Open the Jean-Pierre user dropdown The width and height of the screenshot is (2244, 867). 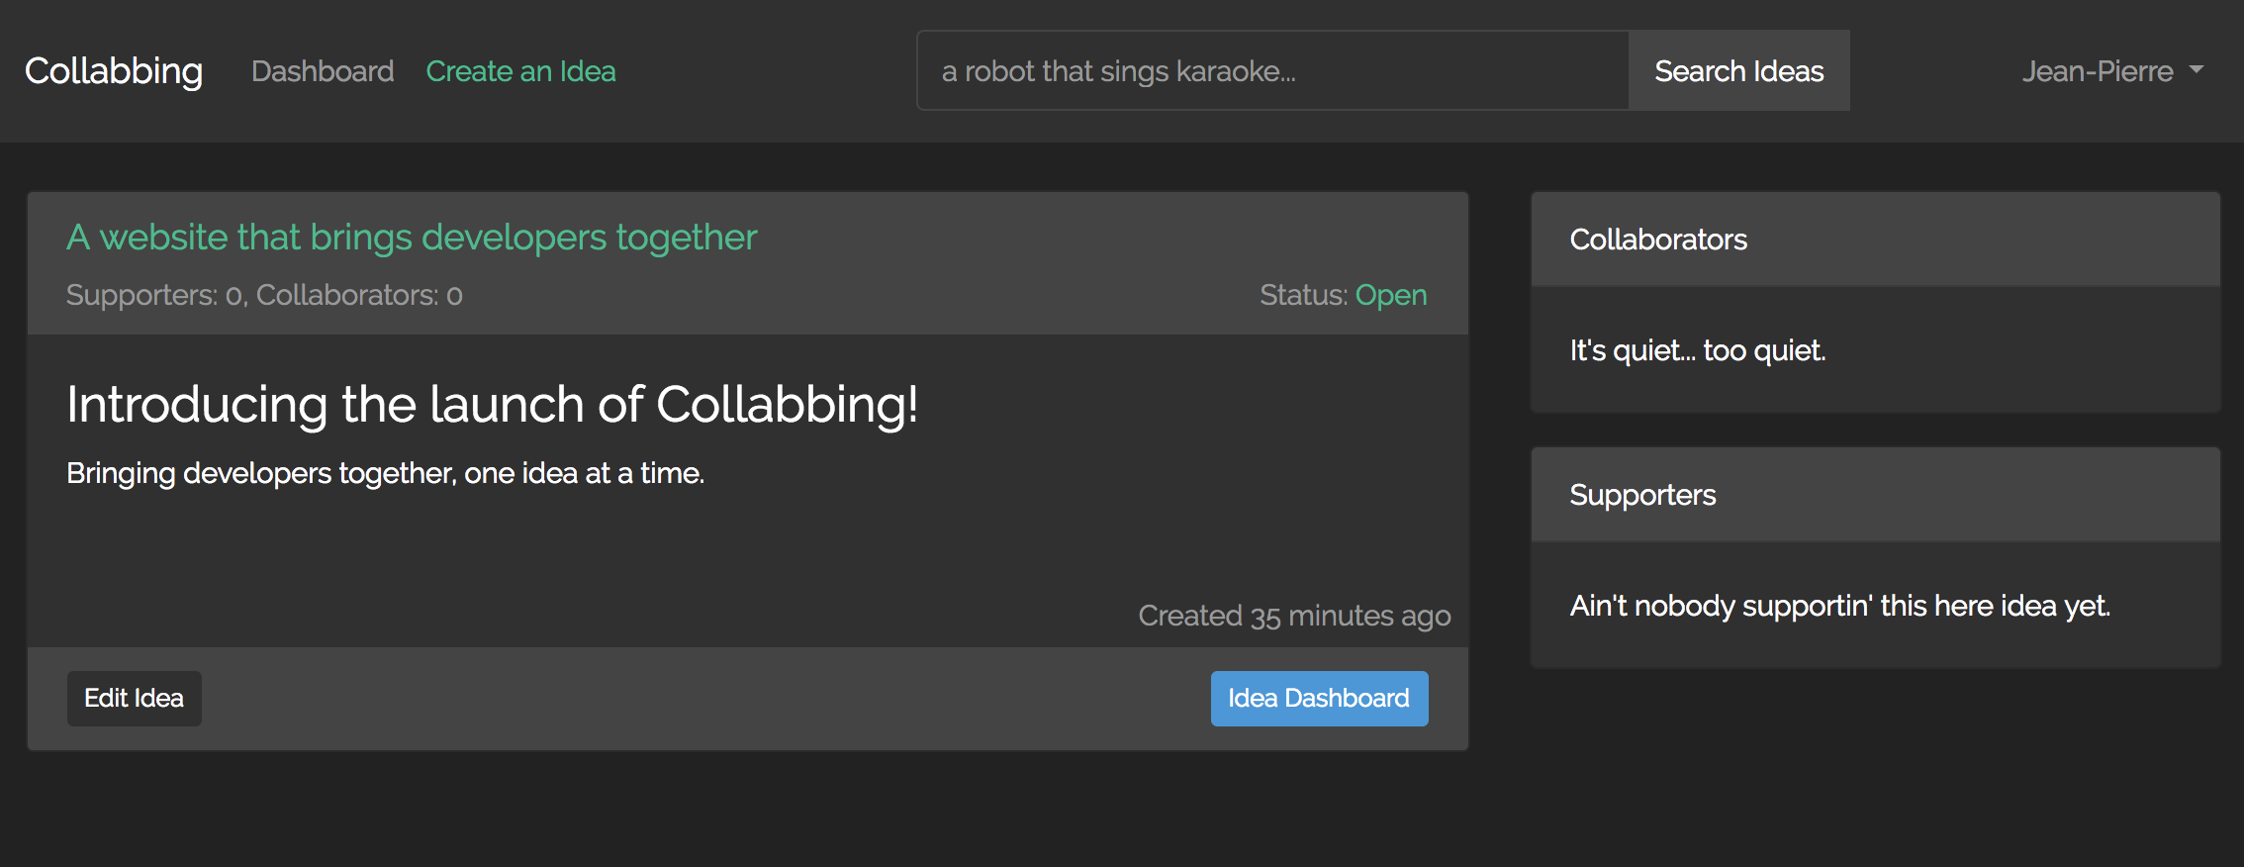point(2112,71)
